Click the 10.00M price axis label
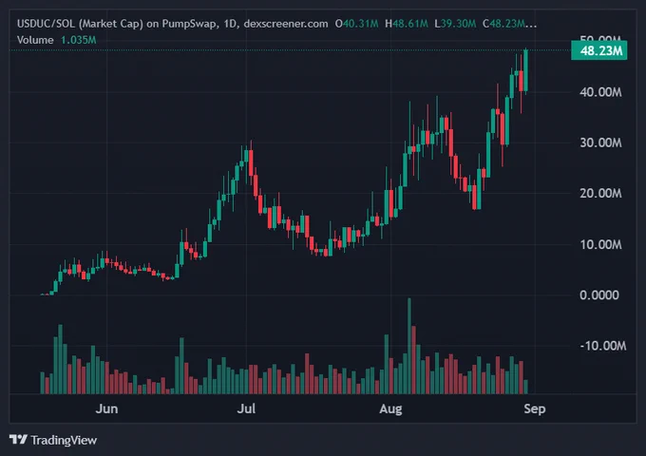This screenshot has width=646, height=456. (x=600, y=244)
